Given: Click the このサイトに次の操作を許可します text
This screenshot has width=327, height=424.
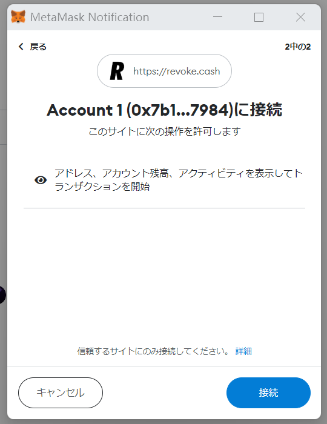Looking at the screenshot, I should coord(165,131).
